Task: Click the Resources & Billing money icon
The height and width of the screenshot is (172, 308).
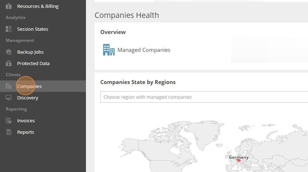Action: coord(9,6)
